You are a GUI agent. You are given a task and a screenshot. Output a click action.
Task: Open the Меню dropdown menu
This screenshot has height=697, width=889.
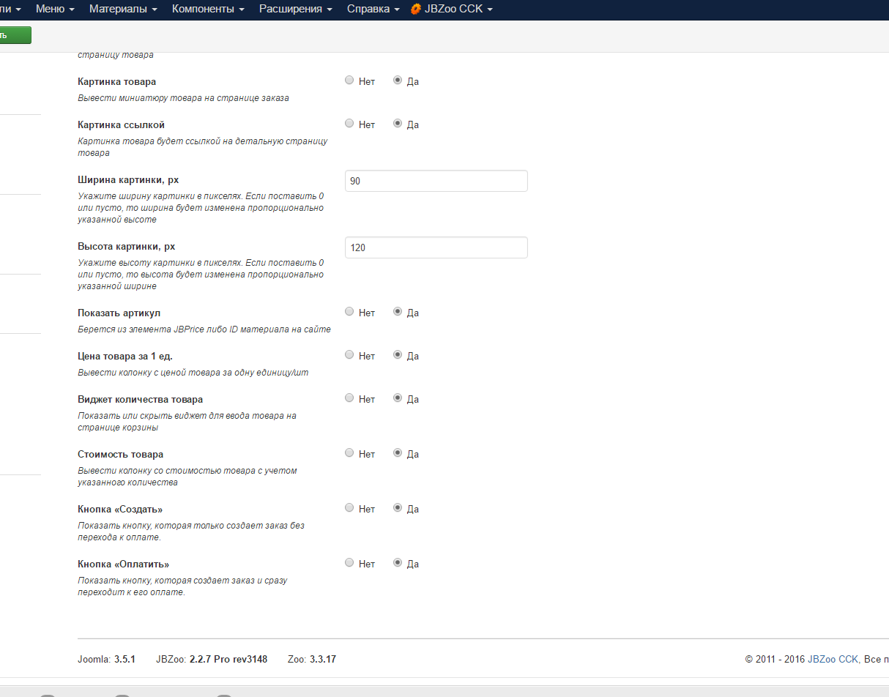point(55,9)
